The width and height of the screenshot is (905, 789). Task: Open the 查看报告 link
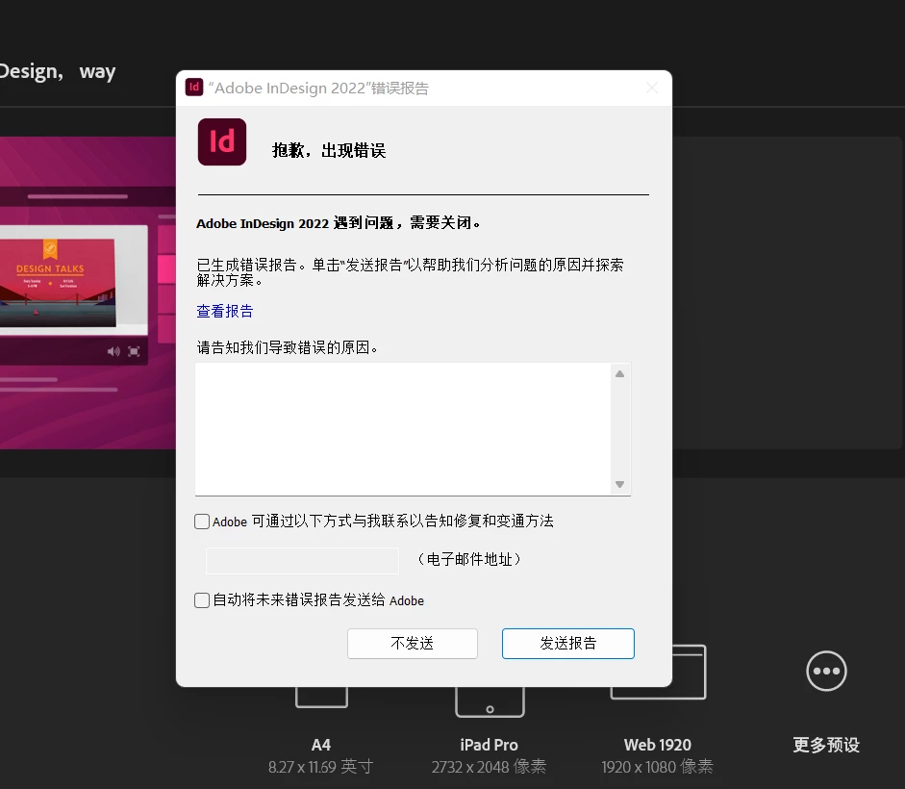[x=224, y=312]
